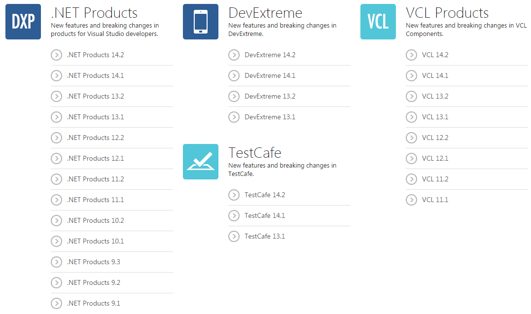Screen dimensions: 531x314
Task: Click arrow icon beside .NET Products 12.2
Action: [56, 138]
